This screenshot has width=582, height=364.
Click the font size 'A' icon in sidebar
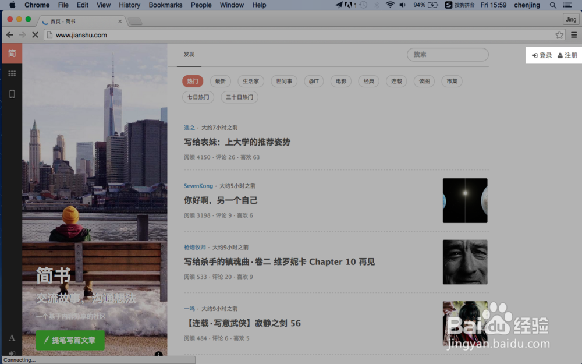coord(12,337)
